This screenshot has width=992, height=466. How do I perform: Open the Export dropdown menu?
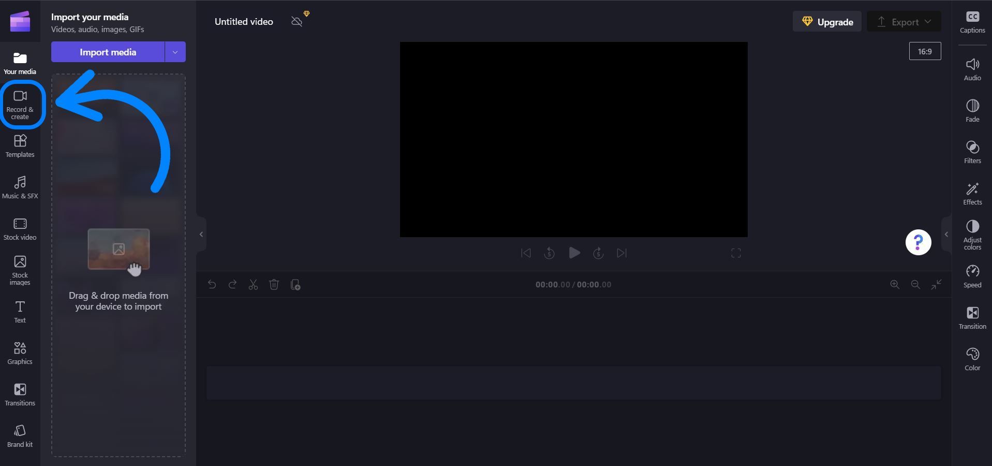click(904, 22)
